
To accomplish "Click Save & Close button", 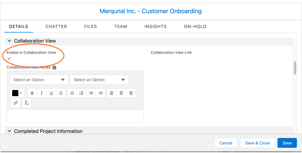I will (x=257, y=143).
